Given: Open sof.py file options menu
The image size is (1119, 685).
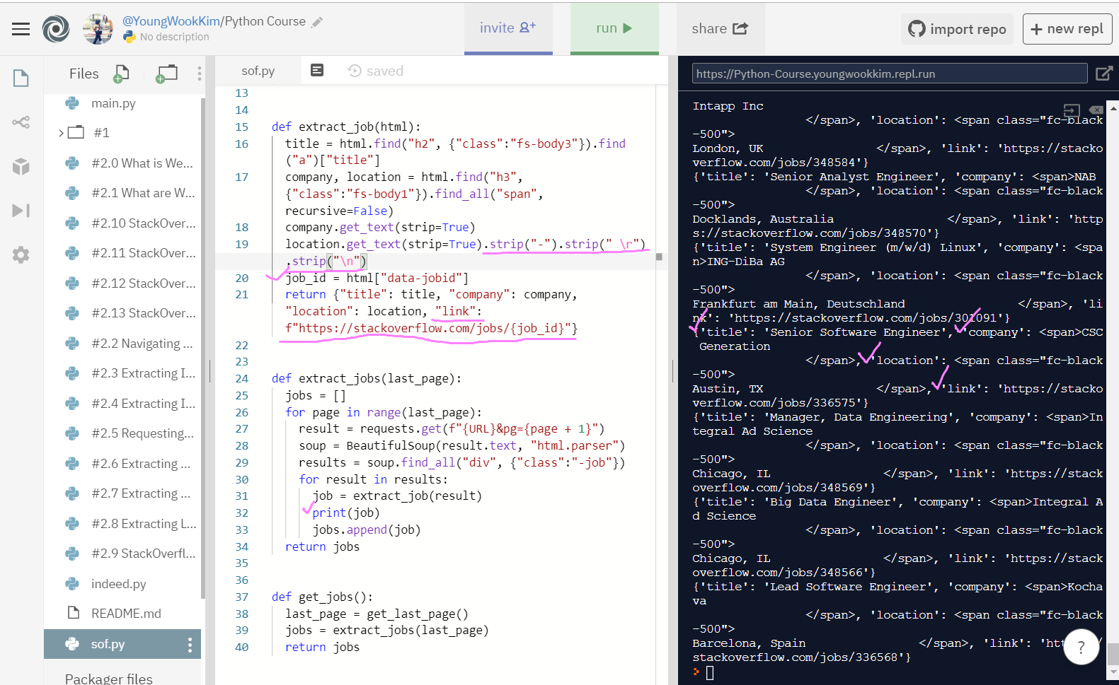Looking at the screenshot, I should (190, 644).
